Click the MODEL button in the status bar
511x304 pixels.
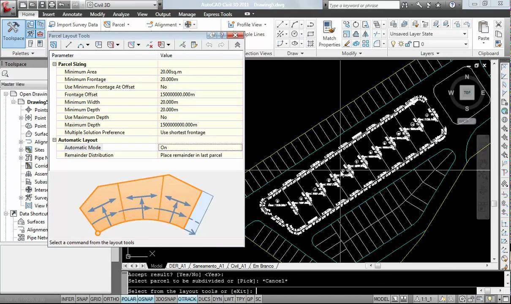pos(381,299)
